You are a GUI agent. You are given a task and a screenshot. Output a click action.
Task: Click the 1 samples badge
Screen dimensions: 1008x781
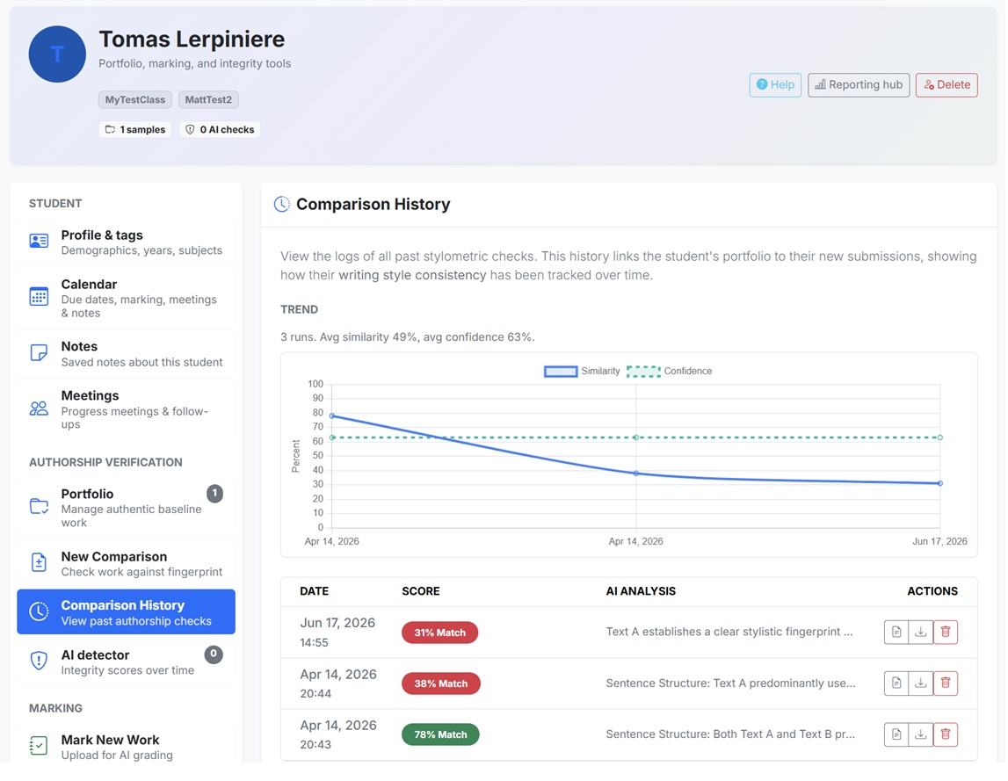click(135, 130)
